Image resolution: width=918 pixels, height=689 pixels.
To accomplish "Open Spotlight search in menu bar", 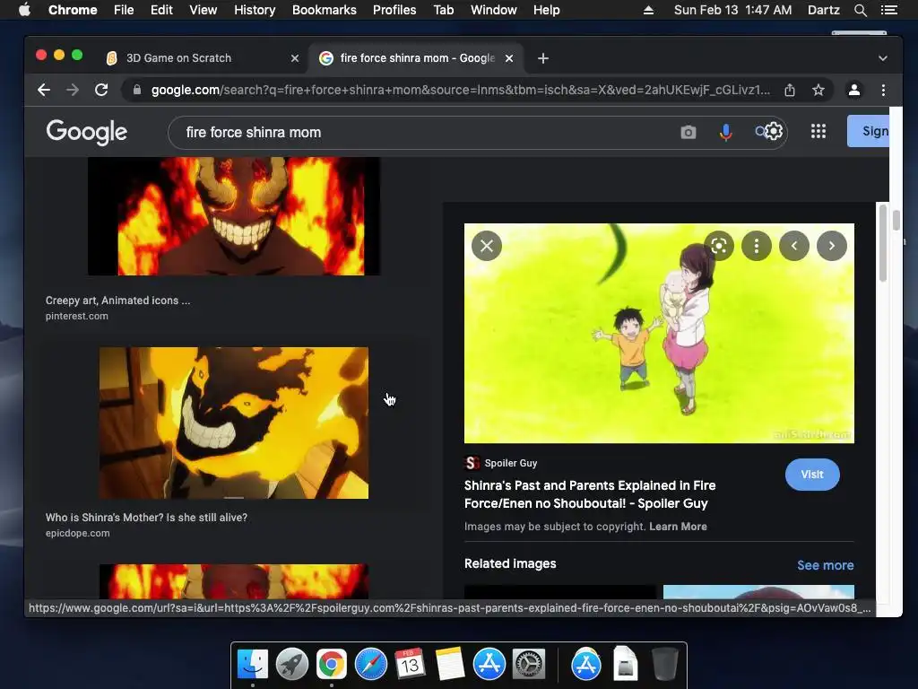I will 860,10.
